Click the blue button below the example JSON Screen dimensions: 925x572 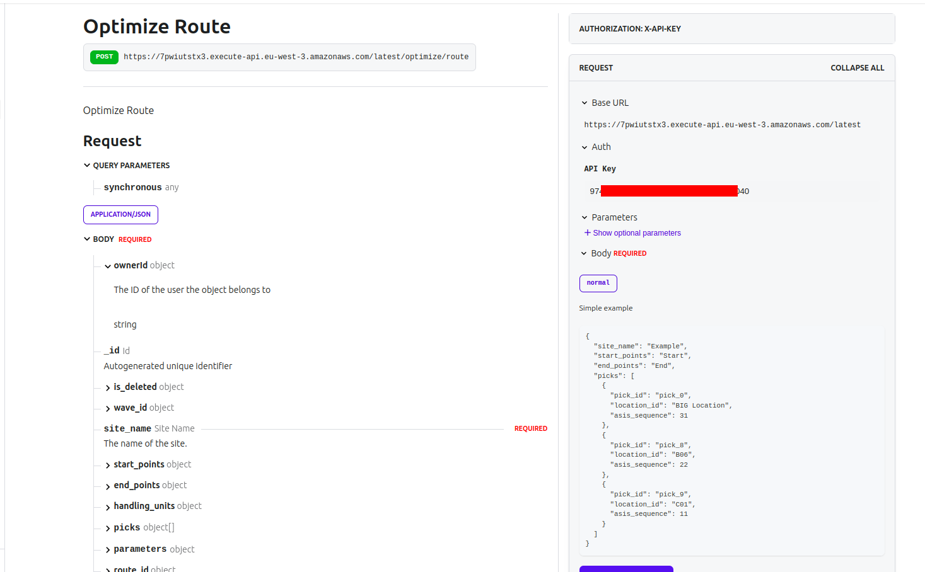[x=625, y=569]
